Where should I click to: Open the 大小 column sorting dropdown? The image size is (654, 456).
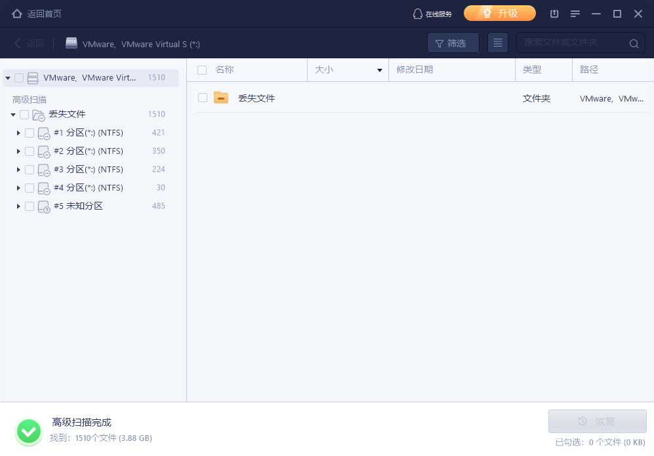coord(379,69)
